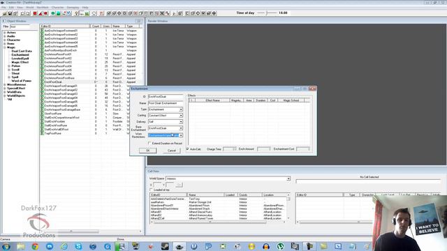Expand the Potion tree node
This screenshot has height=251, width=447.
click(9, 66)
